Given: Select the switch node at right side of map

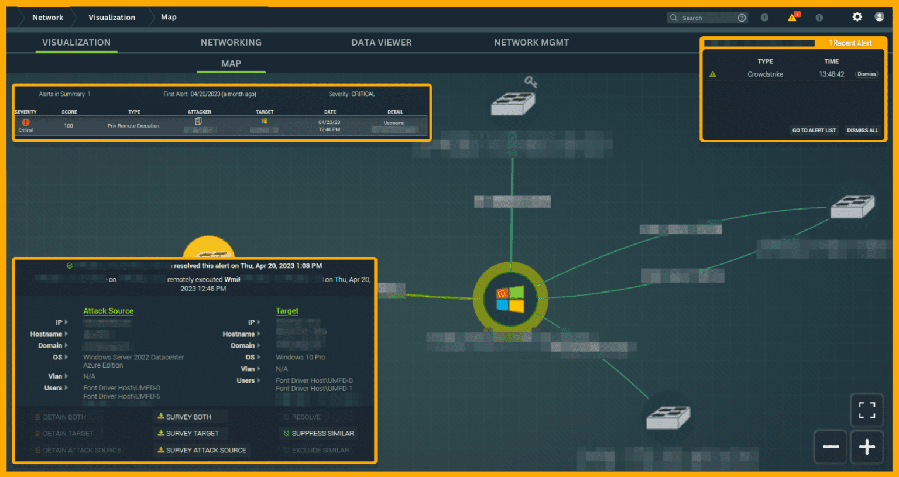Looking at the screenshot, I should pos(853,207).
